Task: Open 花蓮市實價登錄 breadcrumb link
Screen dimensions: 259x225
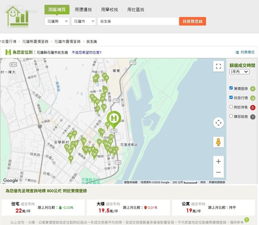Action: point(67,41)
